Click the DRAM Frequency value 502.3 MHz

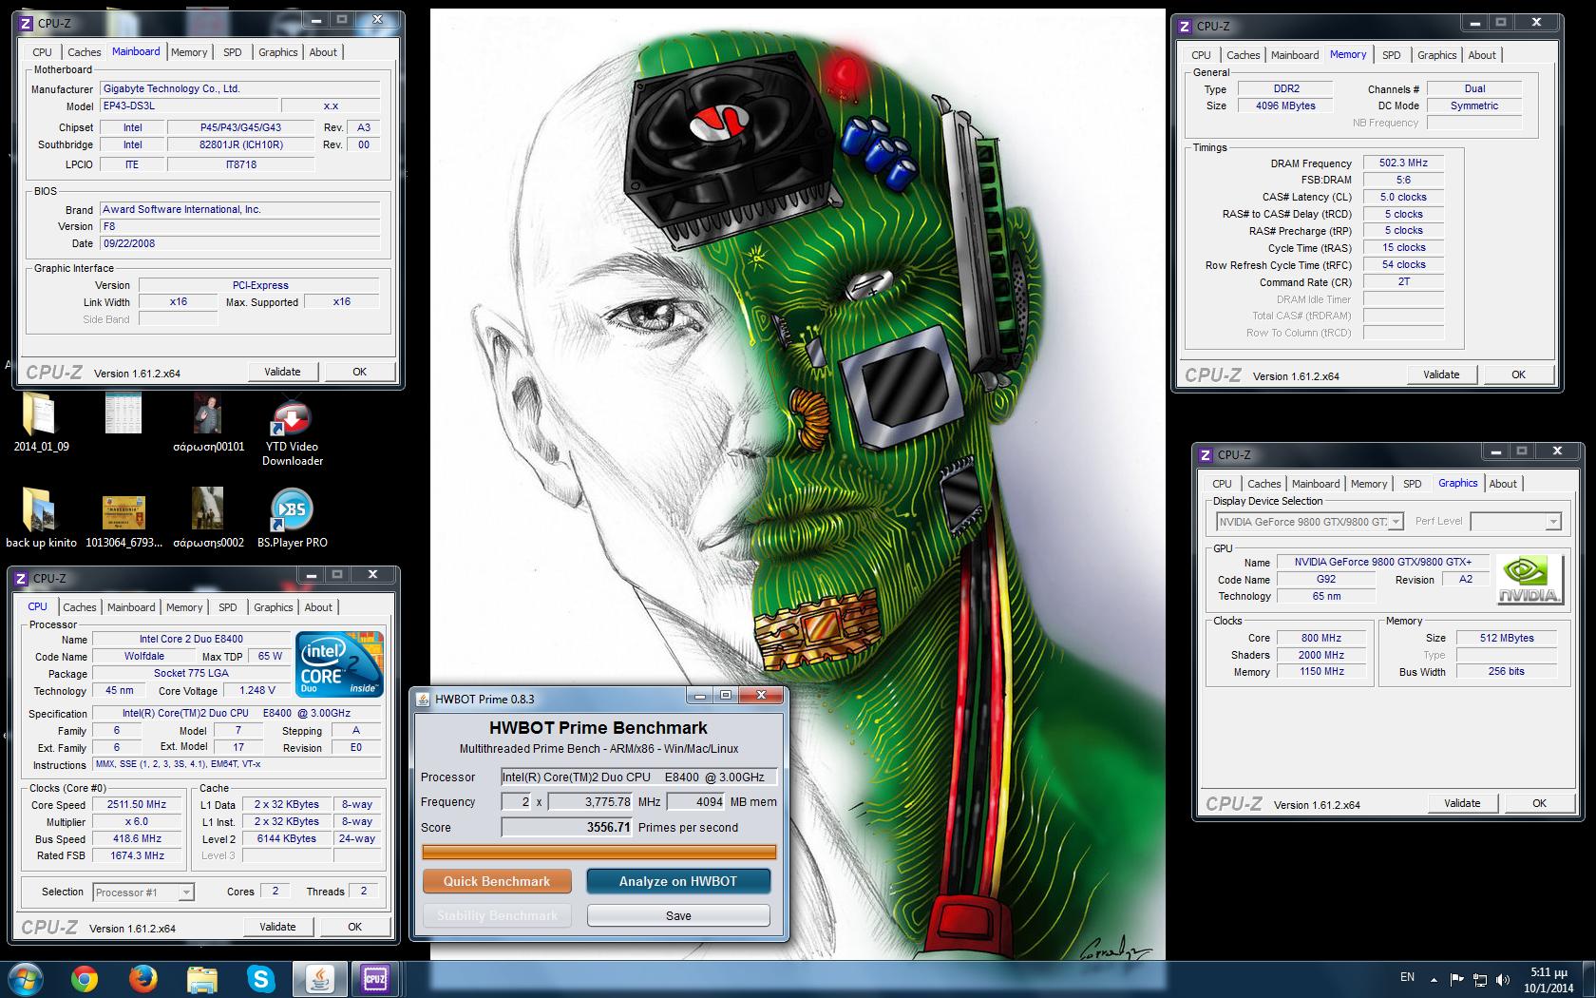pos(1403,163)
